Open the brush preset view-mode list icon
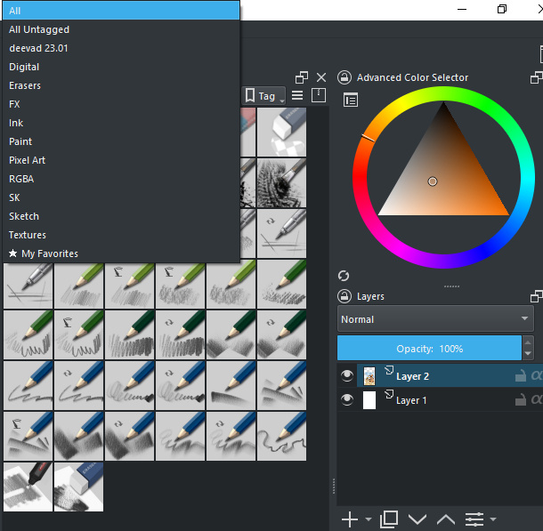This screenshot has width=543, height=531. coord(297,95)
